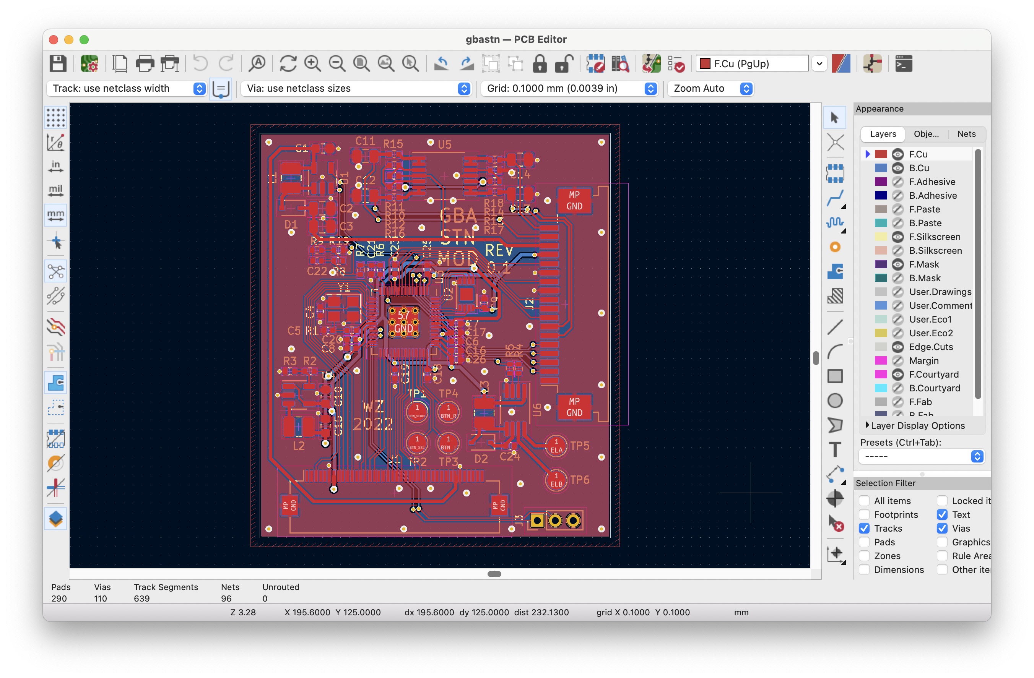Click the canvas horizontal scrollbar thumb

(x=494, y=574)
